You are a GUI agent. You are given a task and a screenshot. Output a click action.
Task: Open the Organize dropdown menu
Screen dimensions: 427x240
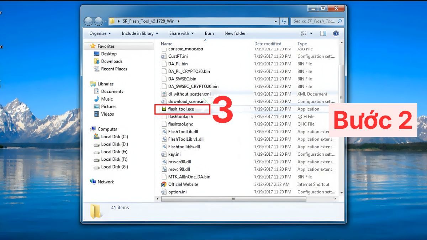coord(100,33)
